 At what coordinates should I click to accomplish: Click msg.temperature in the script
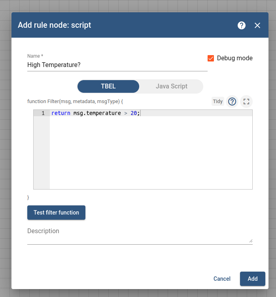coord(97,113)
